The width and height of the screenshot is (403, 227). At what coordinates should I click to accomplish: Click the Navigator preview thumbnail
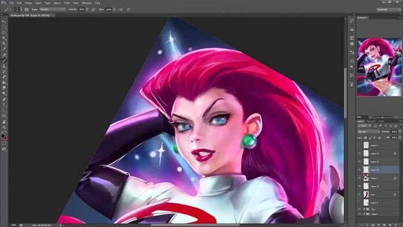379,67
